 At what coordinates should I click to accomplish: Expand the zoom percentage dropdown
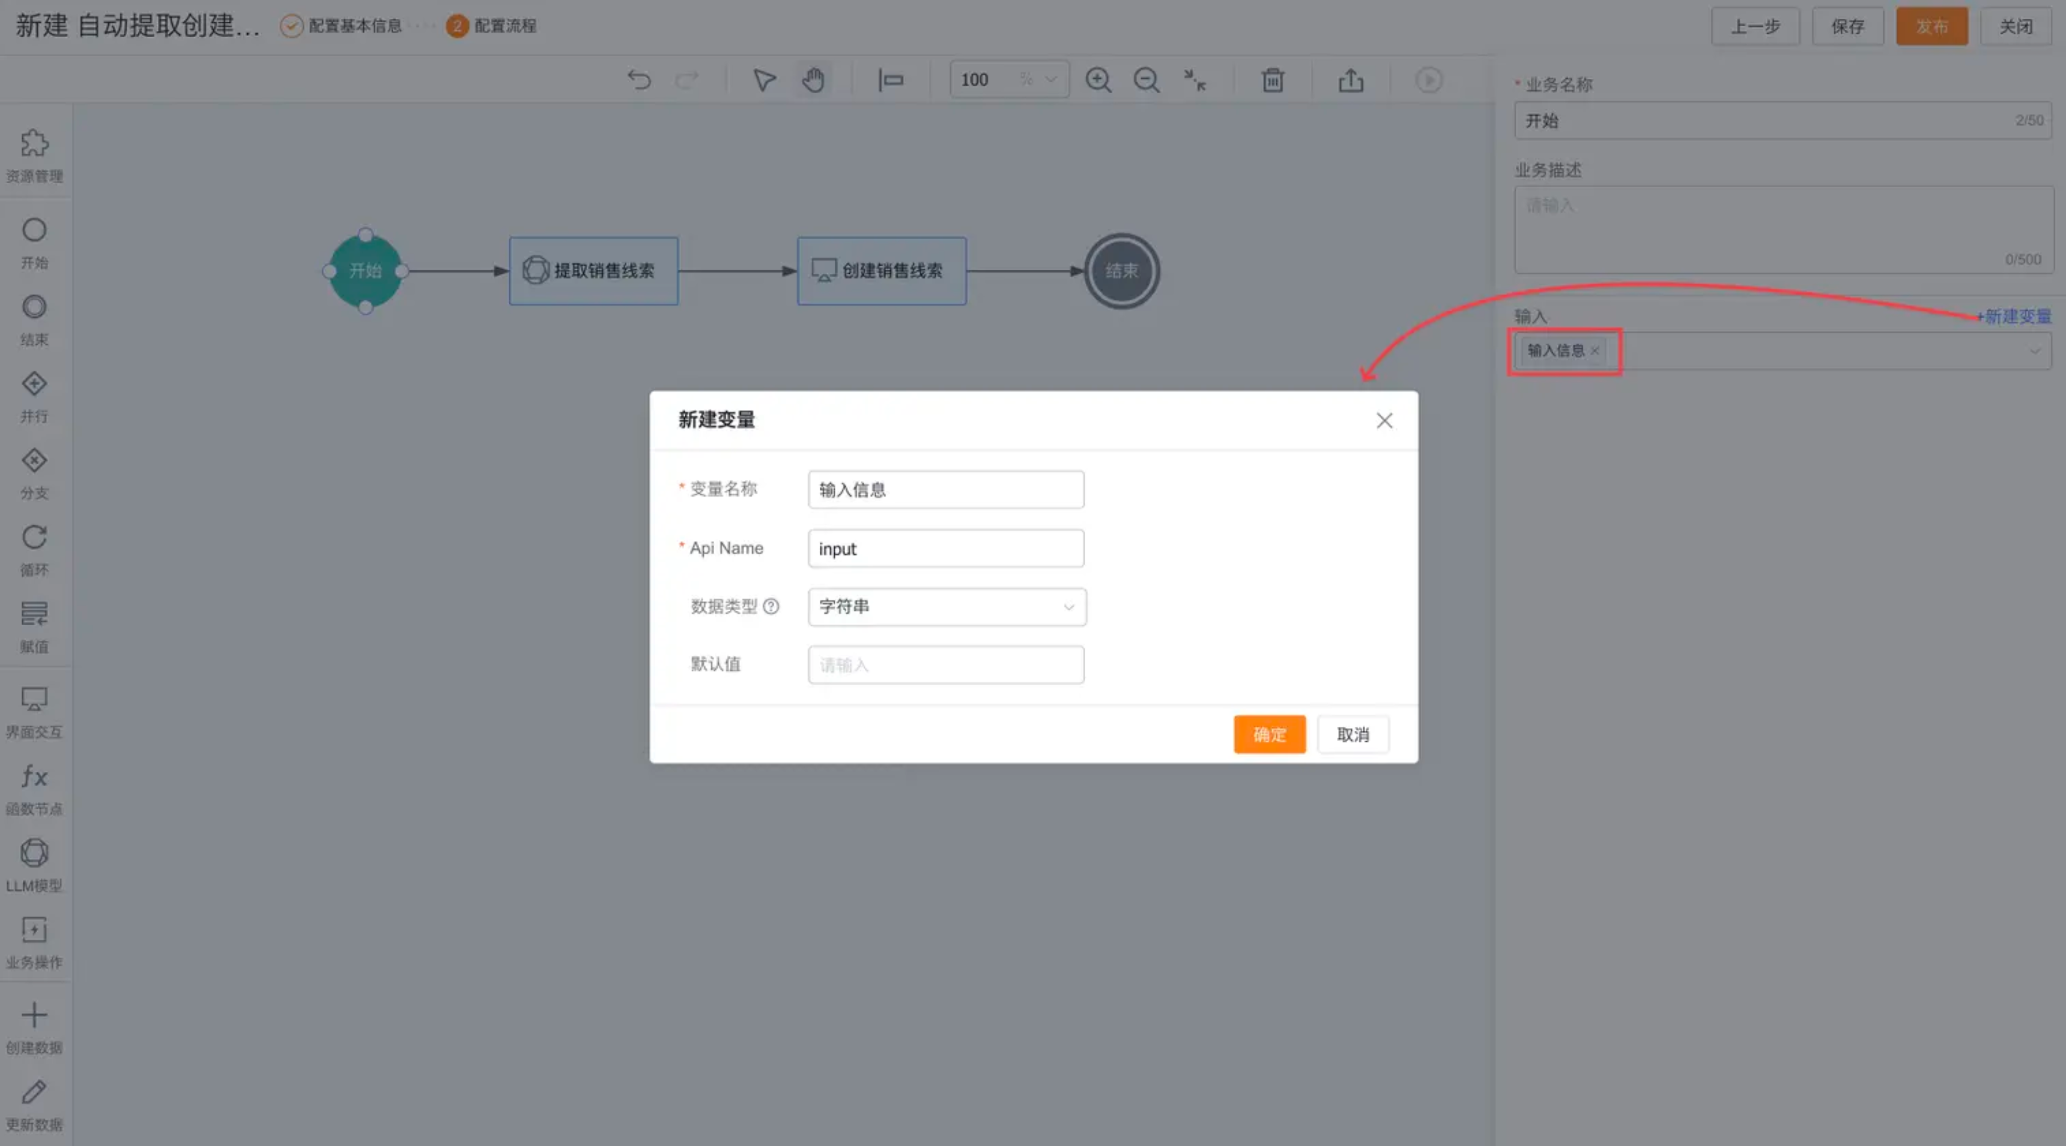click(1050, 79)
